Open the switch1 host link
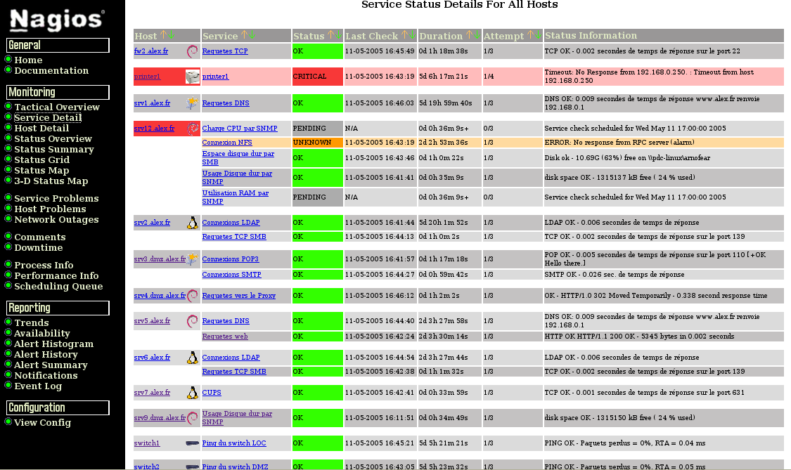The image size is (791, 470). point(147,443)
